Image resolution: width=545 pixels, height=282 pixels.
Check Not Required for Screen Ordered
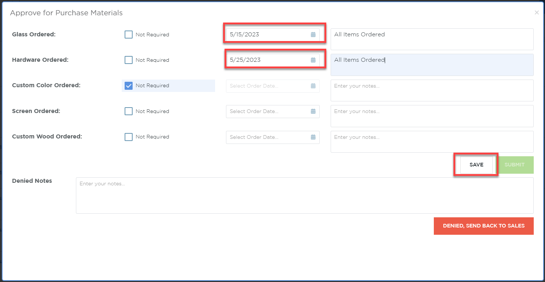[129, 111]
